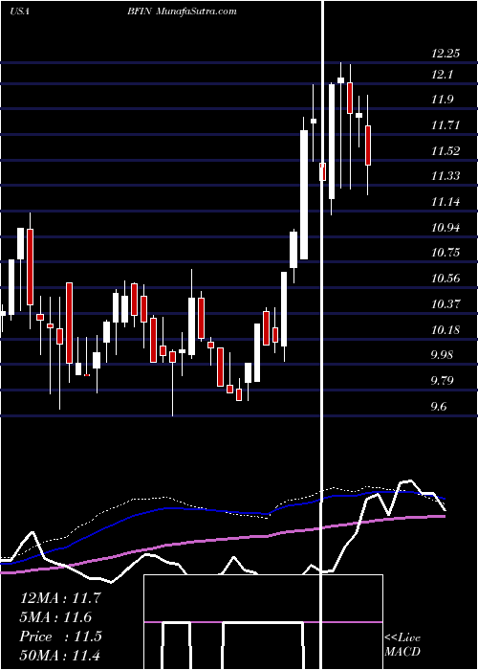Click the 11.33 price axis label

[445, 176]
